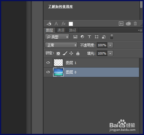The height and width of the screenshot is (135, 144).
Task: Click the Adobe Stock 'St' icon
Action: [x=121, y=24]
